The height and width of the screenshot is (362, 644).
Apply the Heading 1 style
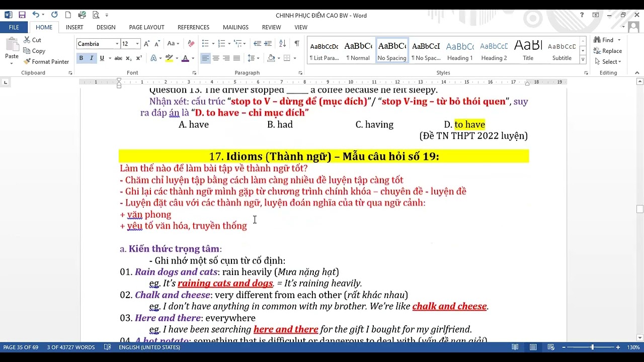point(460,51)
